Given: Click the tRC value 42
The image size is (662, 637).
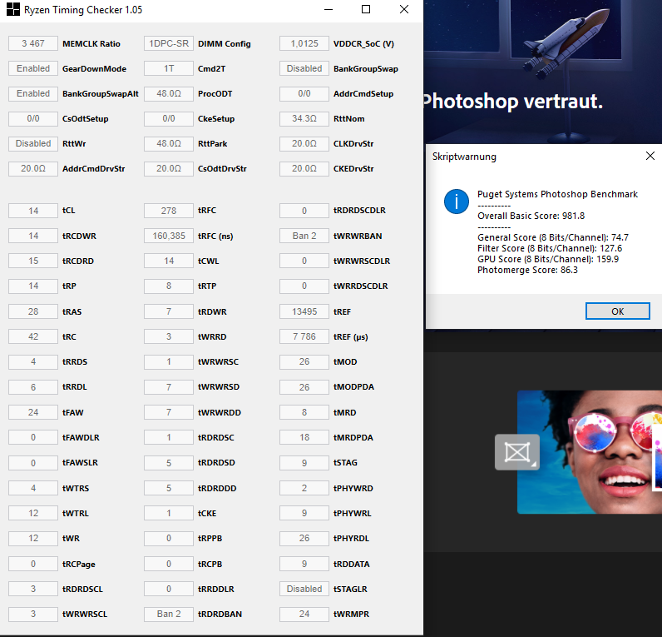Looking at the screenshot, I should pyautogui.click(x=33, y=336).
